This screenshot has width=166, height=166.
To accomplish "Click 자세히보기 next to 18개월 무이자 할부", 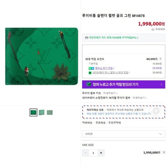I will point(140,98).
